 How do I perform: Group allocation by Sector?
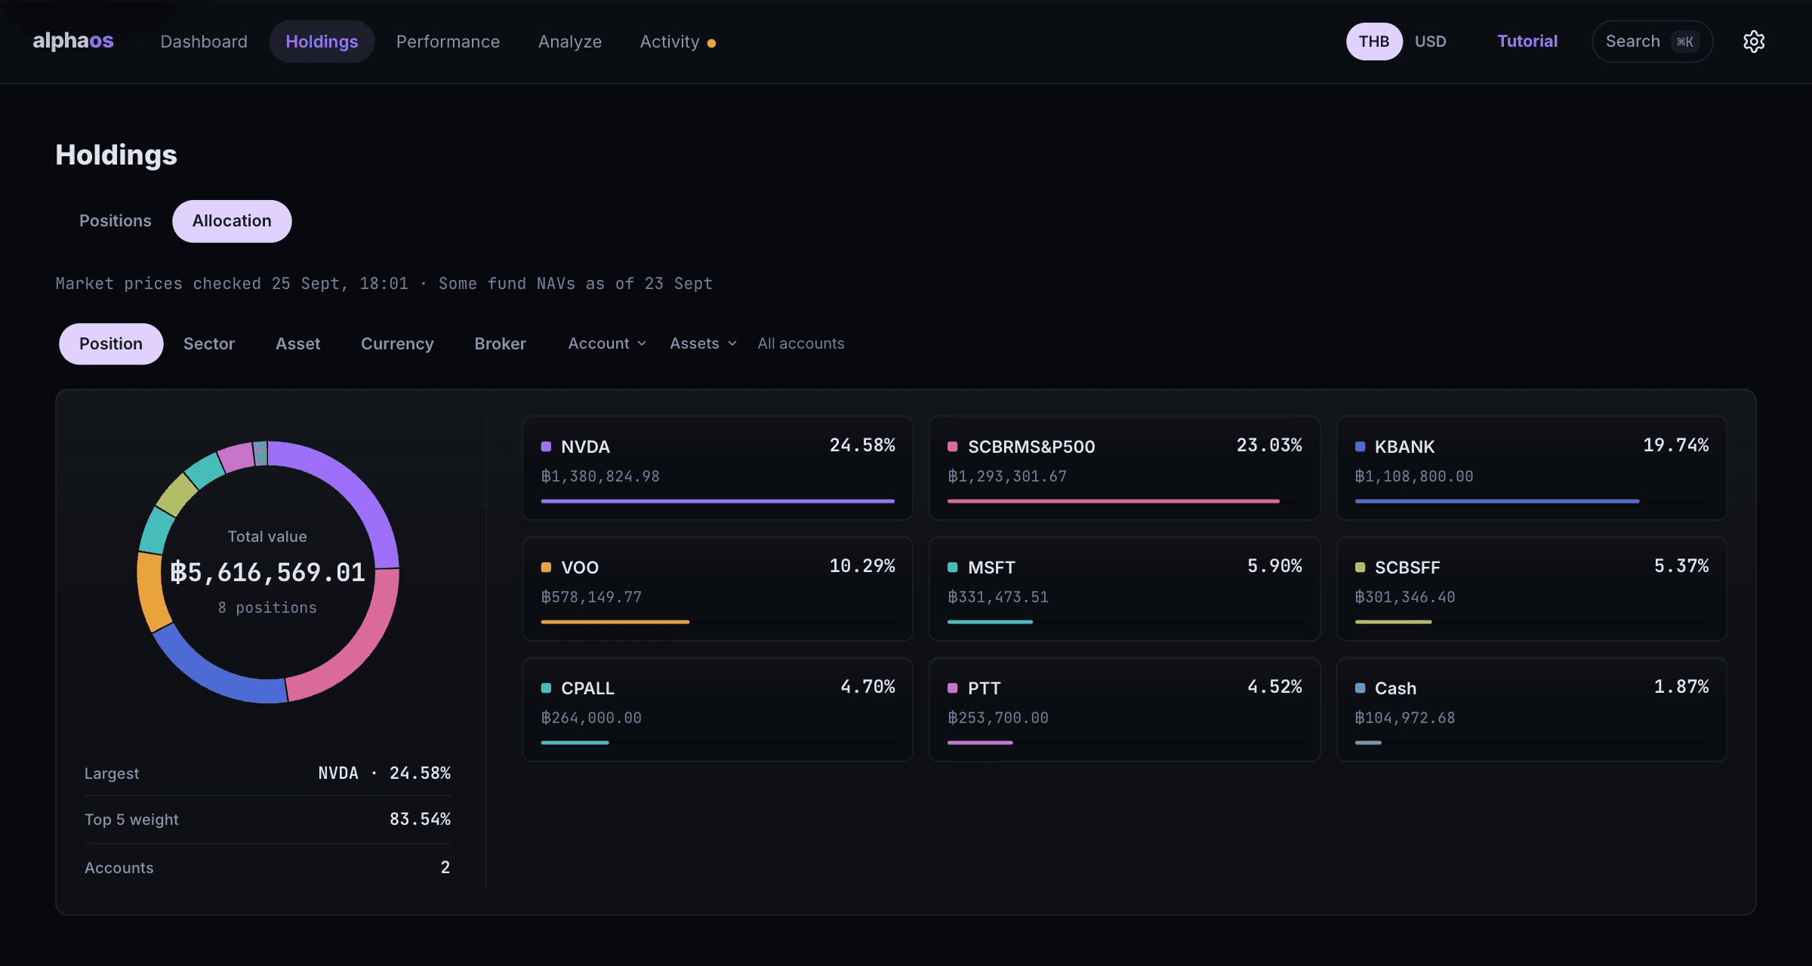coord(209,344)
